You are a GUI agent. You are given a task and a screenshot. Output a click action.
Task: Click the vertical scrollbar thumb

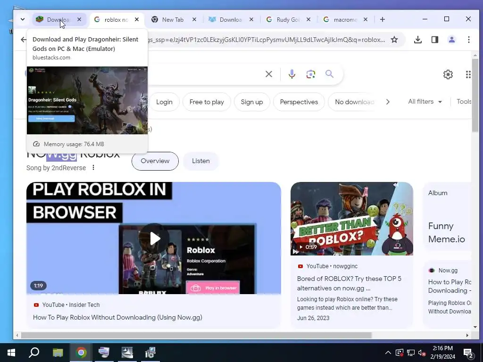click(475, 95)
